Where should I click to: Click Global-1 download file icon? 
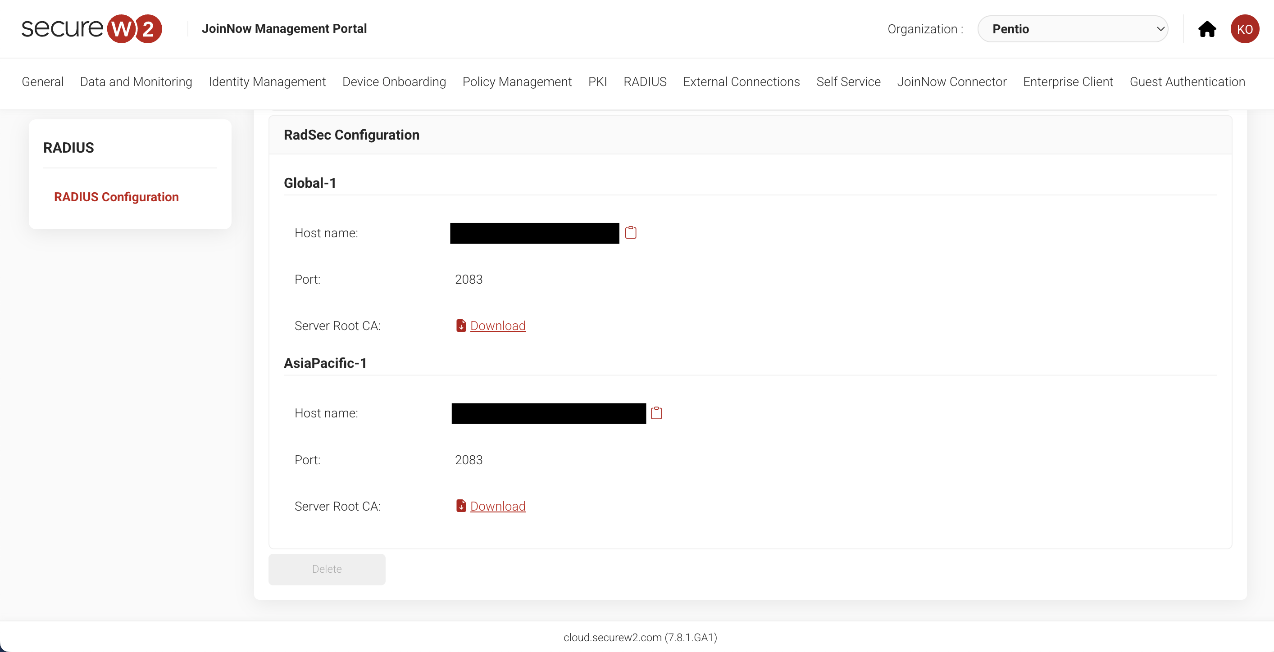tap(461, 326)
